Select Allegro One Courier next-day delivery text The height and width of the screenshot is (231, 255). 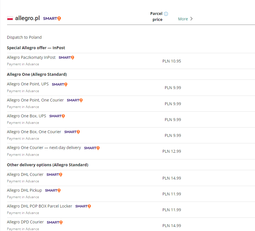(x=44, y=148)
